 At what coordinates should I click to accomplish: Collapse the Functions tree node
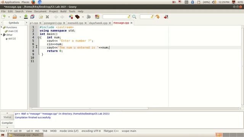[2, 27]
